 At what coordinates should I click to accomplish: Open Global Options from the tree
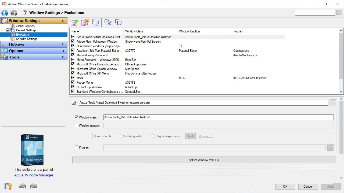point(26,26)
